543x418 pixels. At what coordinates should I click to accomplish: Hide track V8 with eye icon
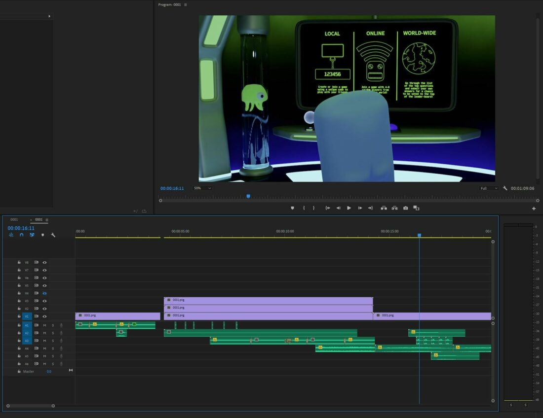[x=44, y=262]
